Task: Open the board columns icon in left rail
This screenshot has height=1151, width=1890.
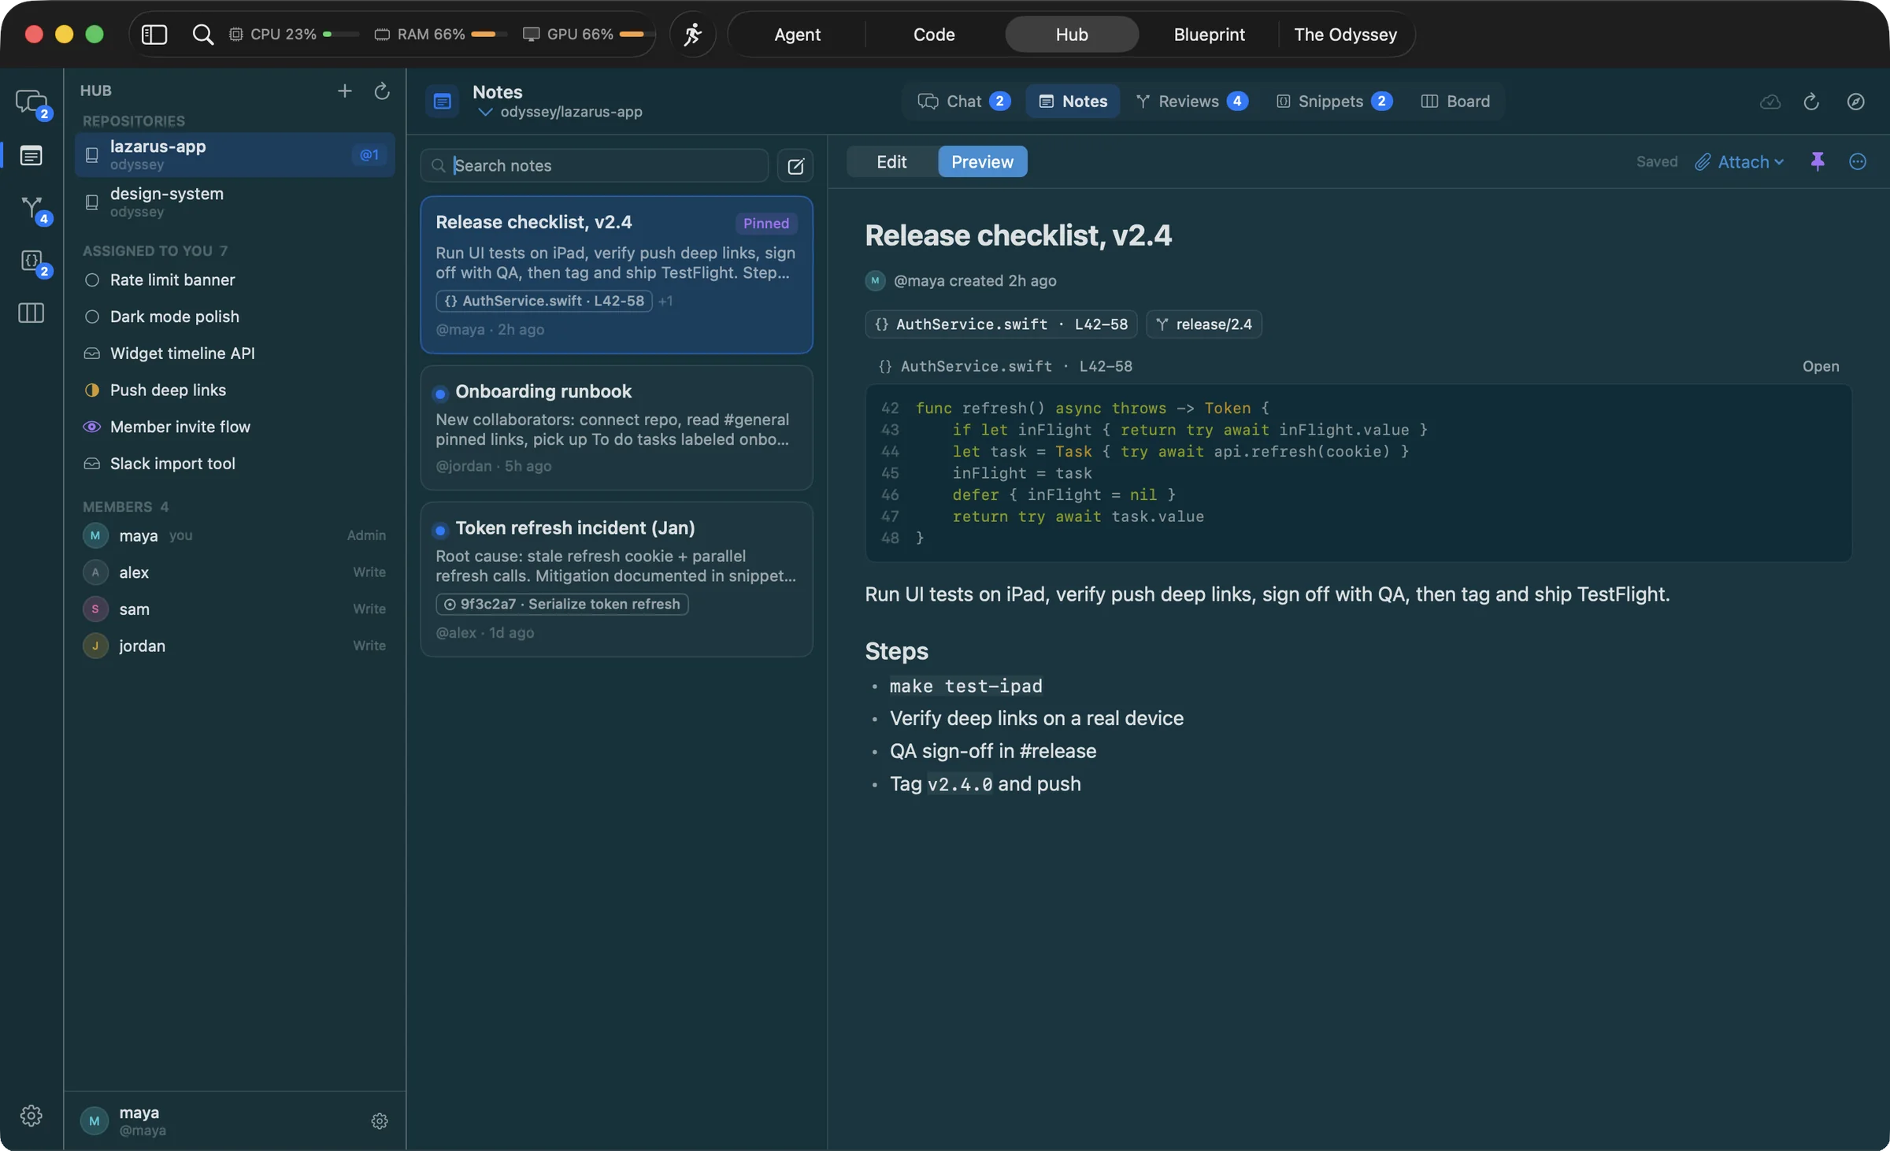Action: 31,313
